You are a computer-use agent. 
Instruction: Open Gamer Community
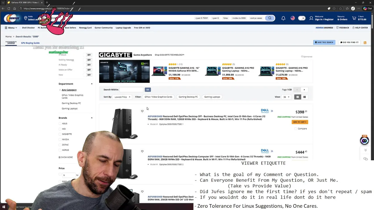(103, 28)
